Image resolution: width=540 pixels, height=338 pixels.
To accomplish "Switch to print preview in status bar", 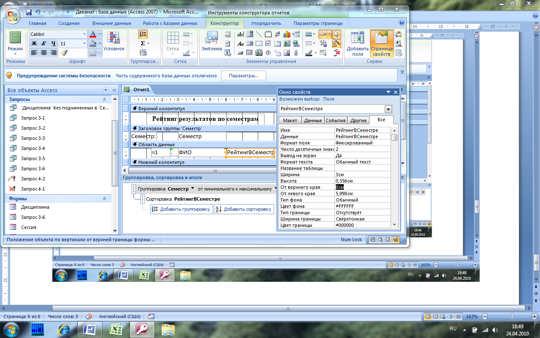I will tap(380, 240).
